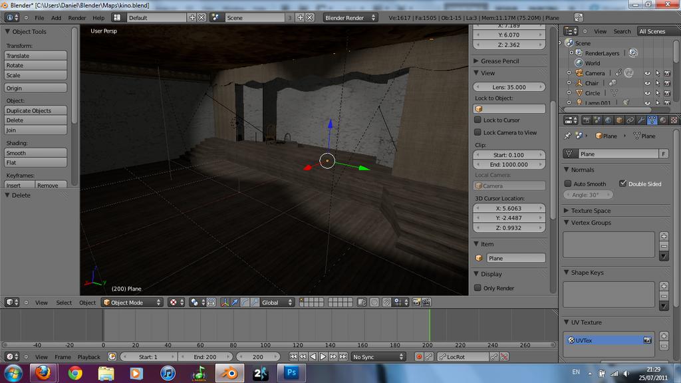Open the World properties globe icon
This screenshot has width=681, height=383.
[x=608, y=120]
